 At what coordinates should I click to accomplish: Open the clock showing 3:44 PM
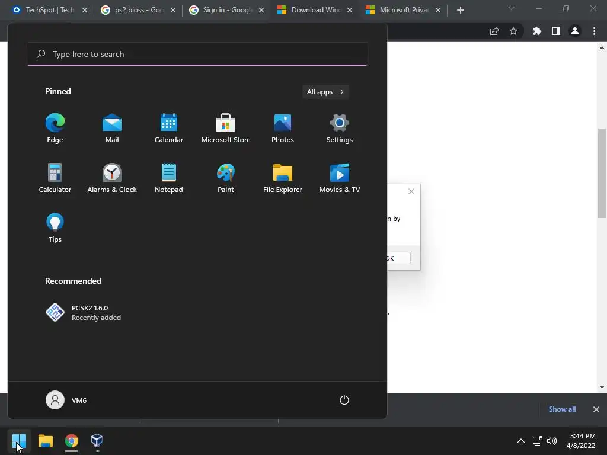[581, 441]
